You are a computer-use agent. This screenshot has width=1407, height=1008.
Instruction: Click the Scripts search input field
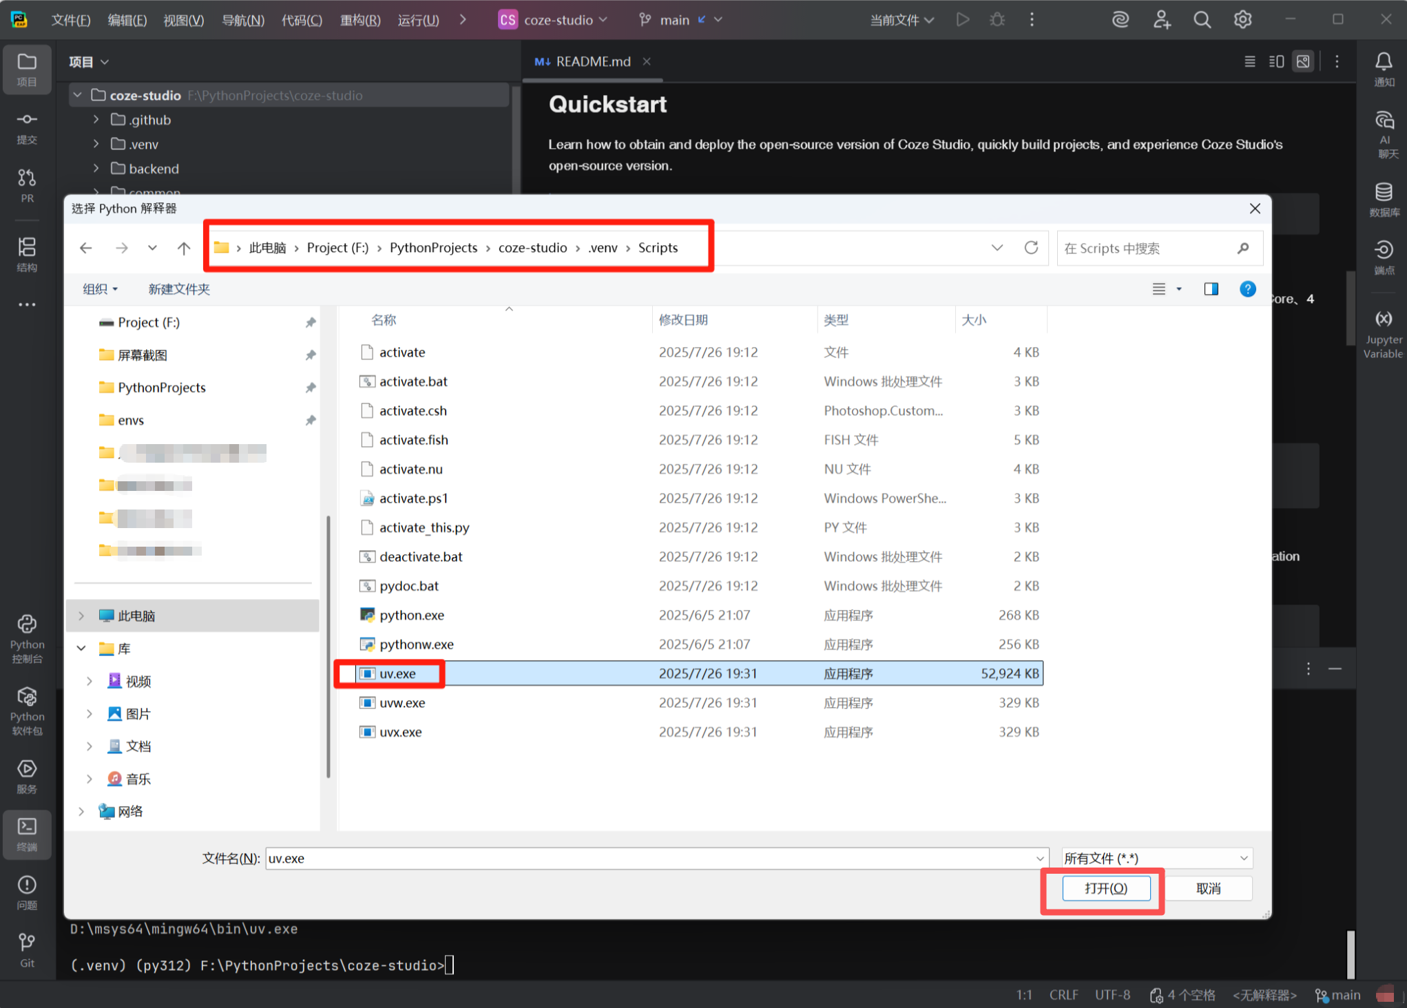tap(1147, 248)
